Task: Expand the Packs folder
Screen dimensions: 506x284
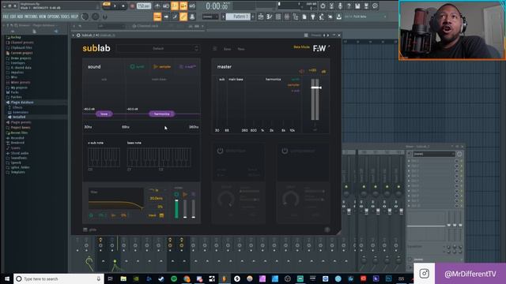Action: tap(13, 92)
